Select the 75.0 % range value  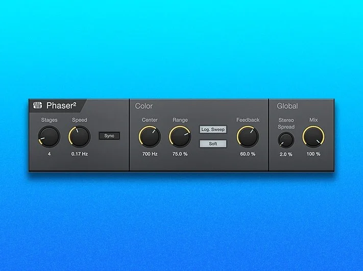click(x=180, y=154)
